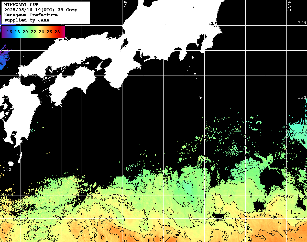Viewport: 307px width, 242px height.
Task: Pick the 22 value on the color scale
Action: (33, 32)
